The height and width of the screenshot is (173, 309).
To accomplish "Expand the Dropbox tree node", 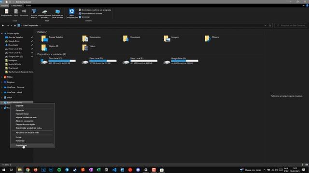I will tap(2, 82).
